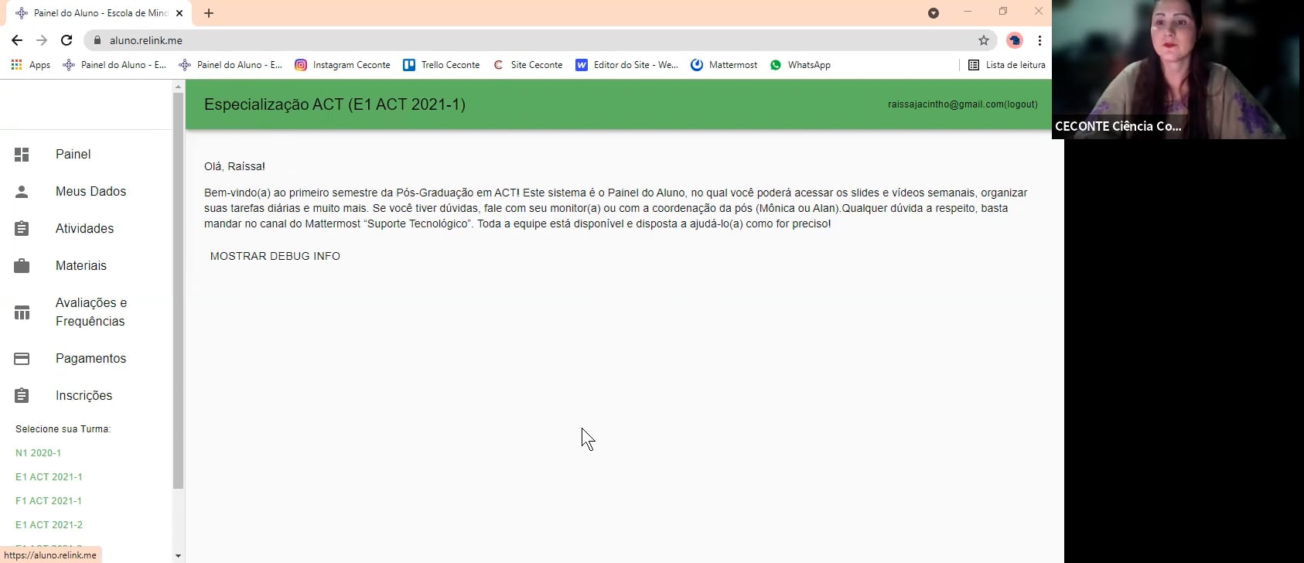Click the Meus Dados person icon
This screenshot has width=1304, height=563.
click(x=22, y=192)
